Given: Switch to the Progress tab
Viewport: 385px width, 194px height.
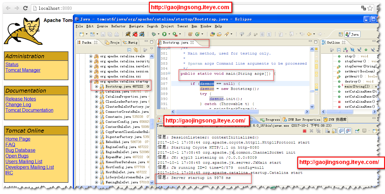Looking at the screenshot, I should coord(270,120).
